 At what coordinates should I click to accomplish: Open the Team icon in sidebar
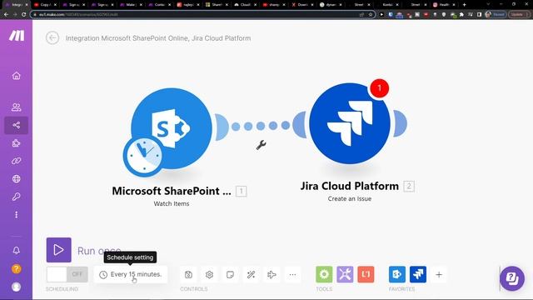[17, 107]
